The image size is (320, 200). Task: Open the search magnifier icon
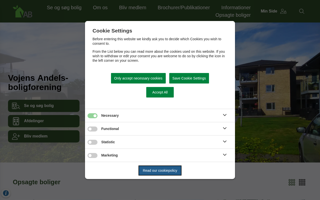tap(302, 11)
